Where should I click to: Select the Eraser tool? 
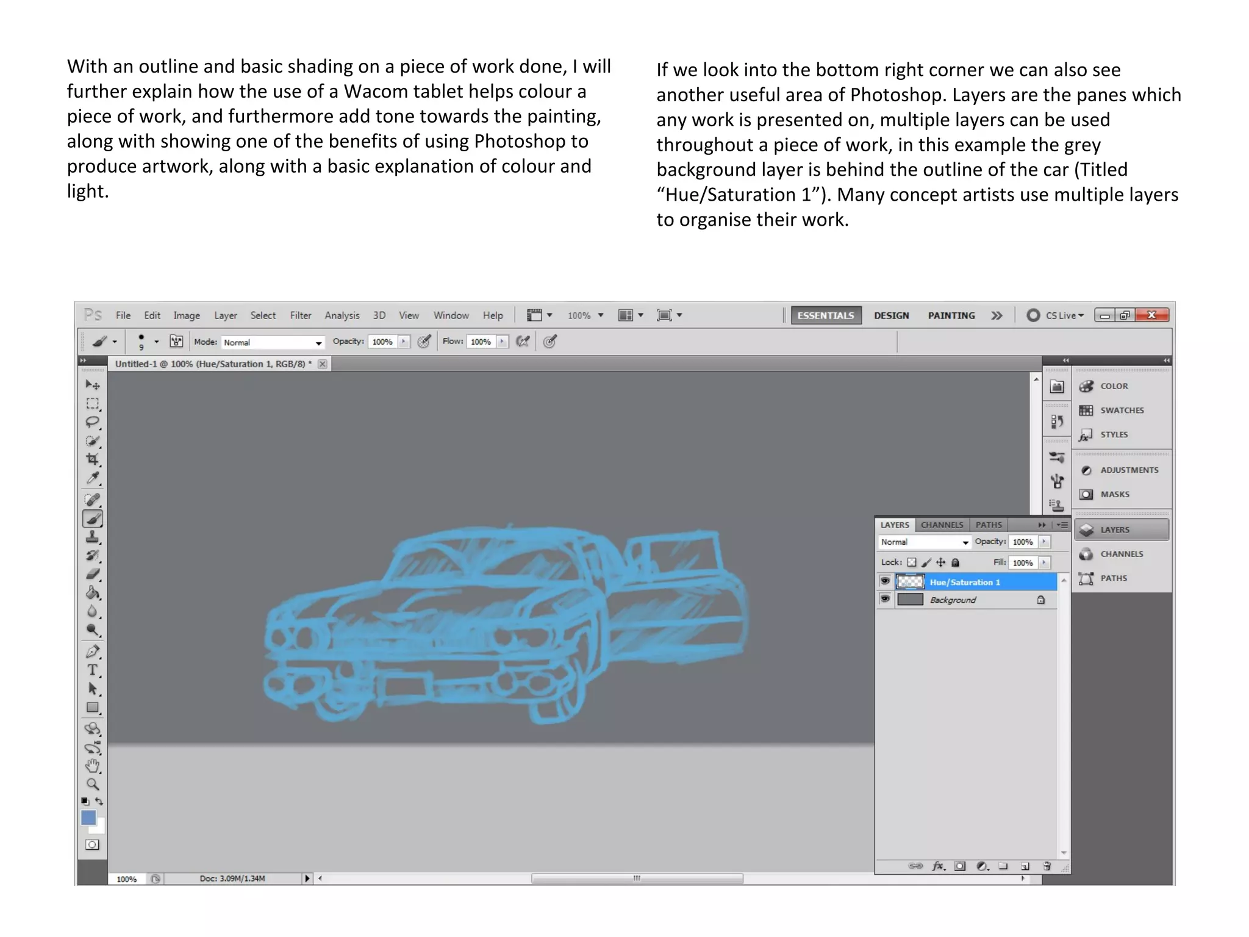tap(93, 574)
